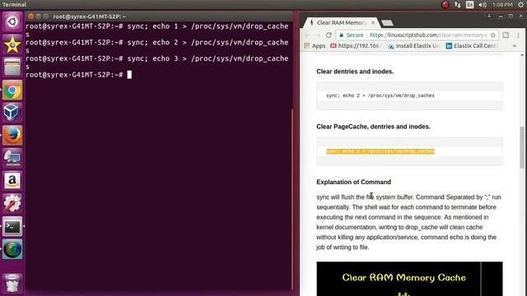Open the system power gear menu
This screenshot has height=296, width=527.
coord(520,5)
